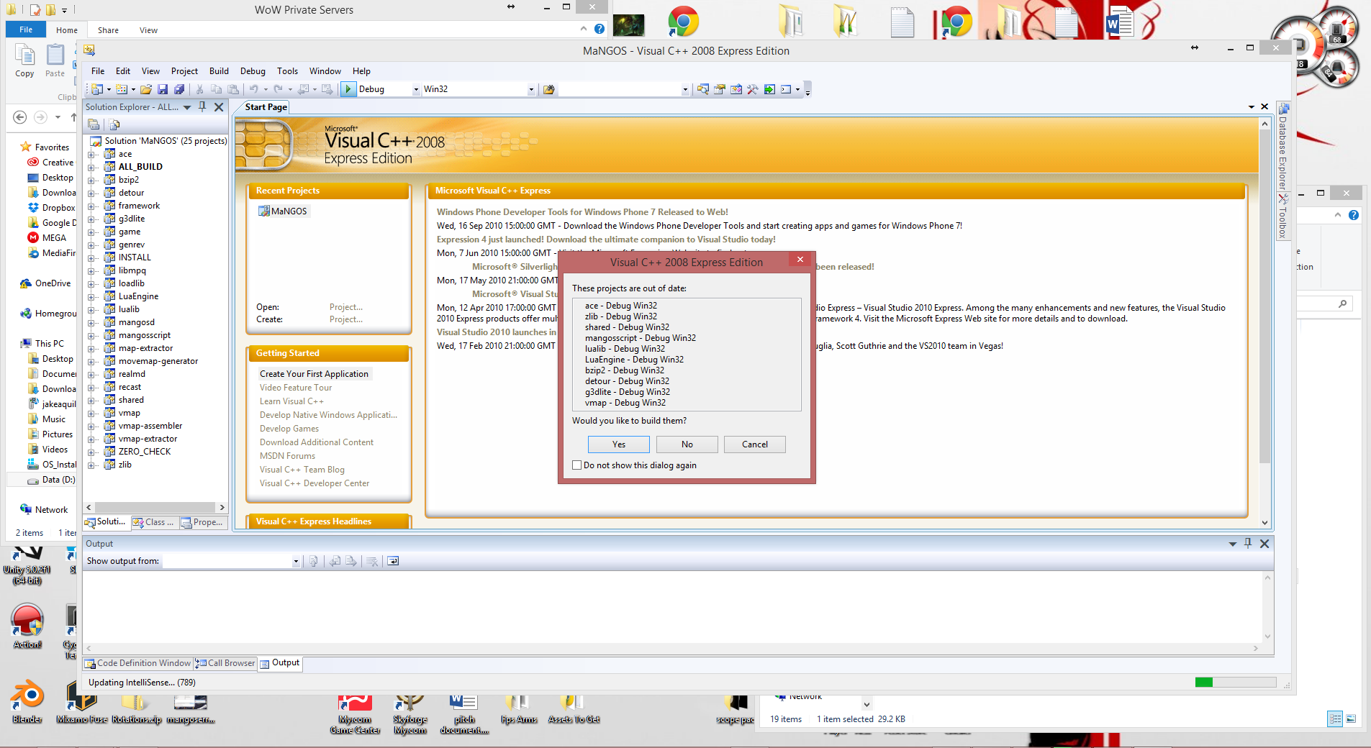The image size is (1371, 748).
Task: Click the Open Project... link
Action: tap(346, 307)
